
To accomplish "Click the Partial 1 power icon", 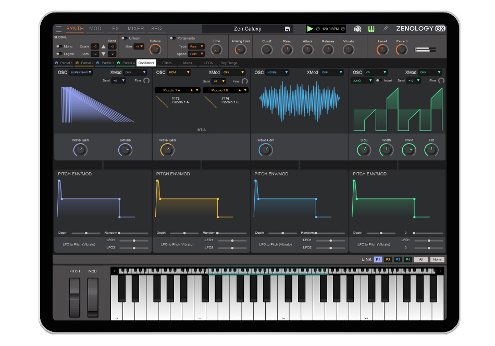I will [x=57, y=63].
